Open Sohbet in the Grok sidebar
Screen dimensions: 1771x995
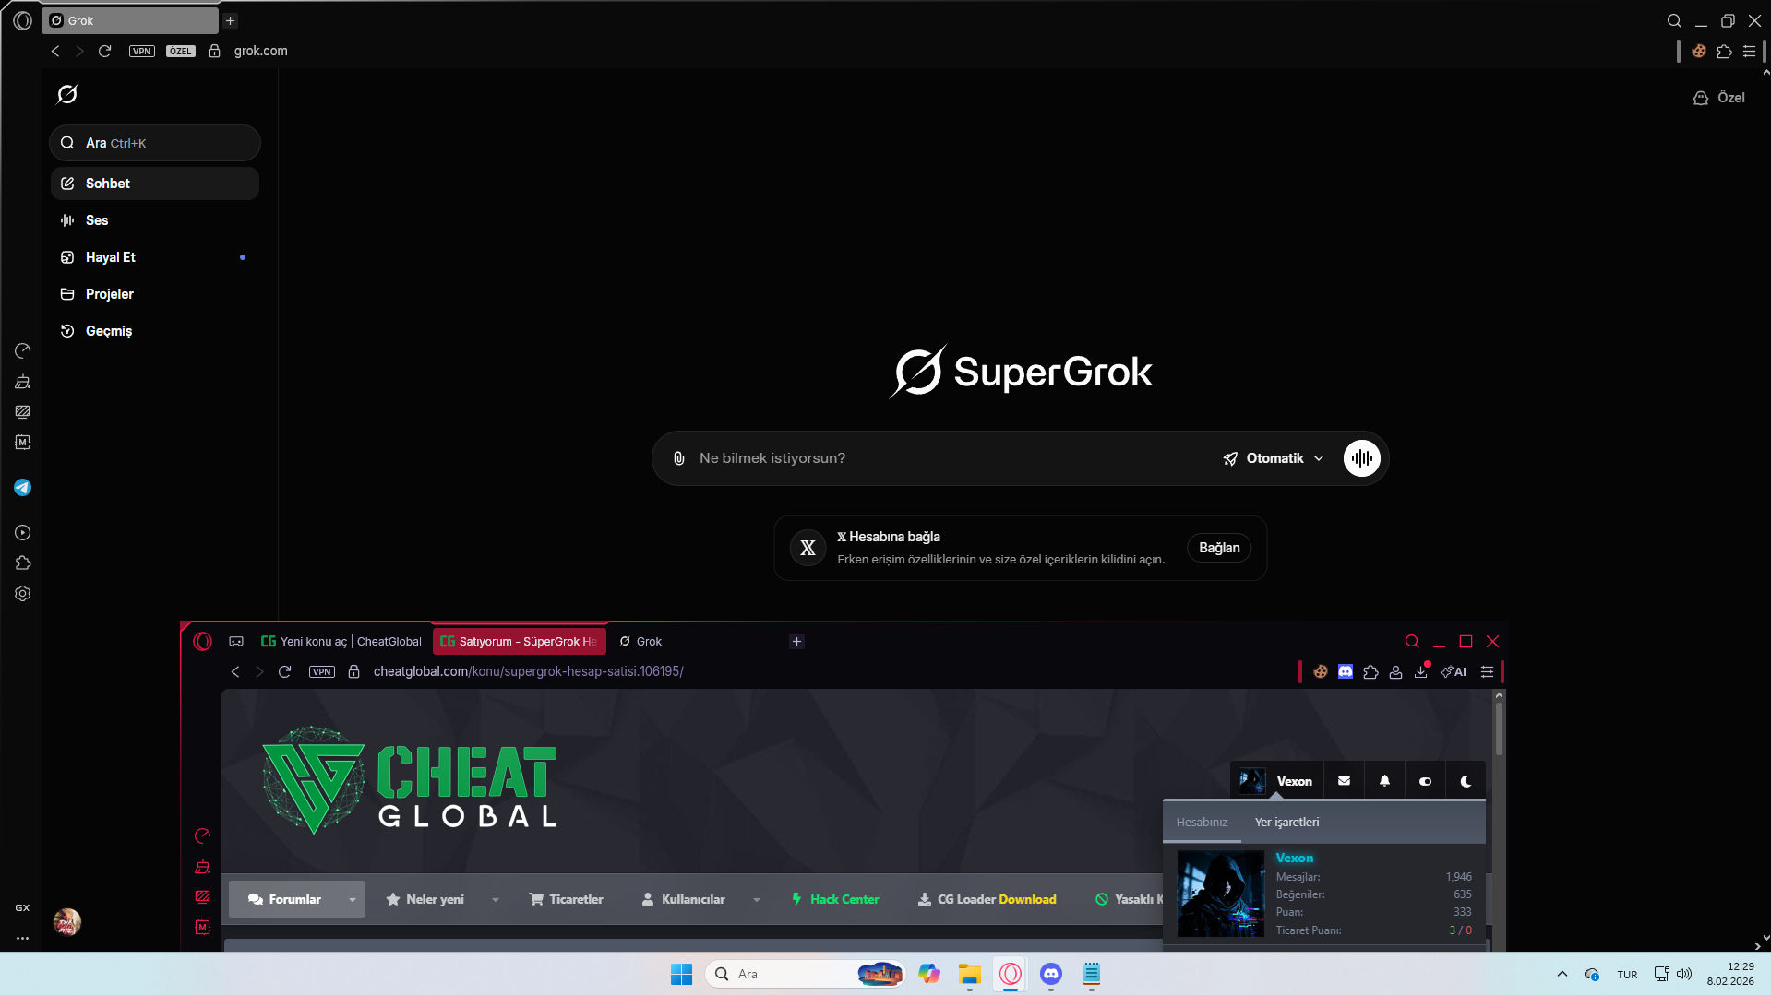click(x=155, y=184)
